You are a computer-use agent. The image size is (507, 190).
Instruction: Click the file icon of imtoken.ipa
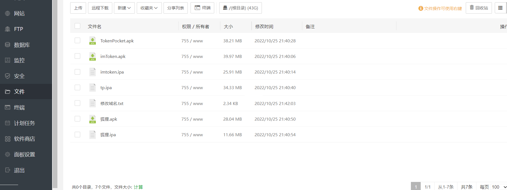click(92, 72)
